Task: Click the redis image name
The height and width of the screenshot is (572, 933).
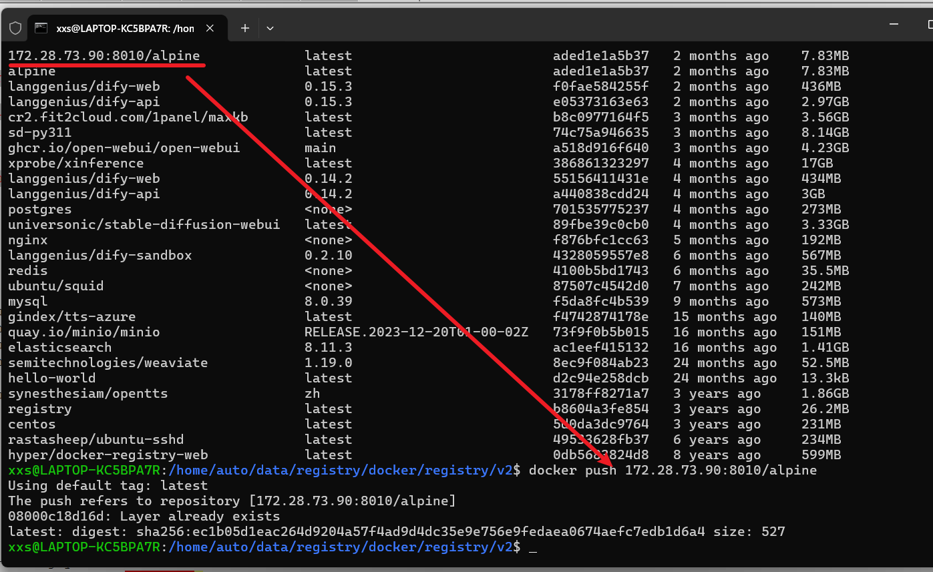Action: click(27, 271)
